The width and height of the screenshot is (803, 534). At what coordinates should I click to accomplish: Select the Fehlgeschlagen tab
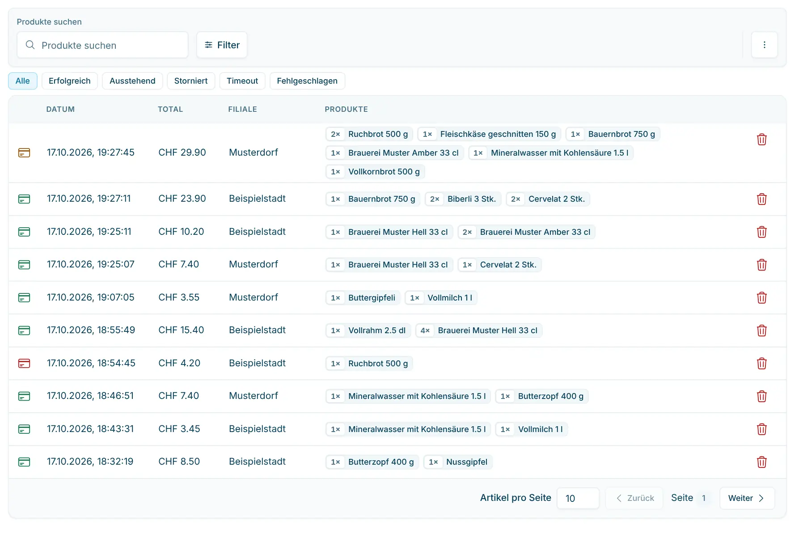pos(307,81)
